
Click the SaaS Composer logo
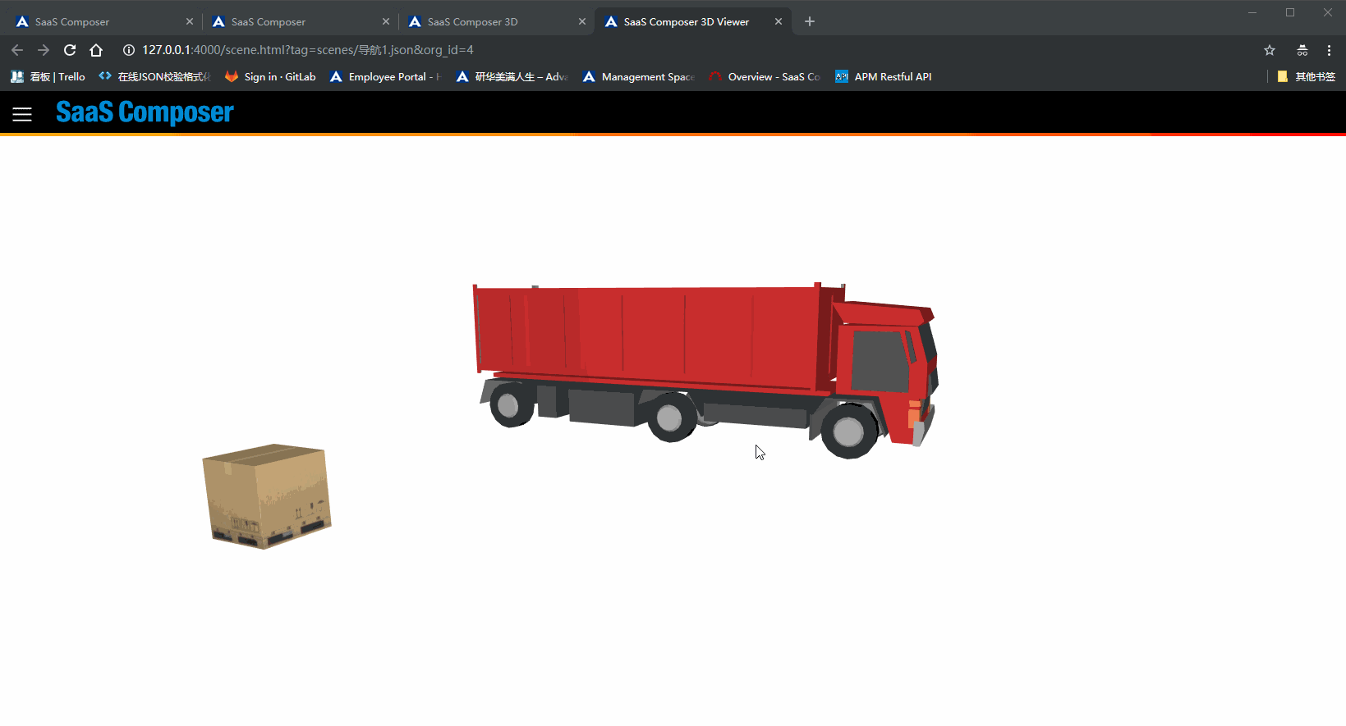145,112
